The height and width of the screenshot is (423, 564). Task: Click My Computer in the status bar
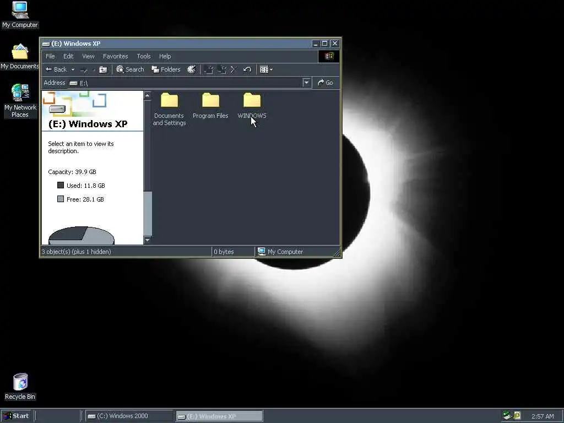tap(280, 252)
